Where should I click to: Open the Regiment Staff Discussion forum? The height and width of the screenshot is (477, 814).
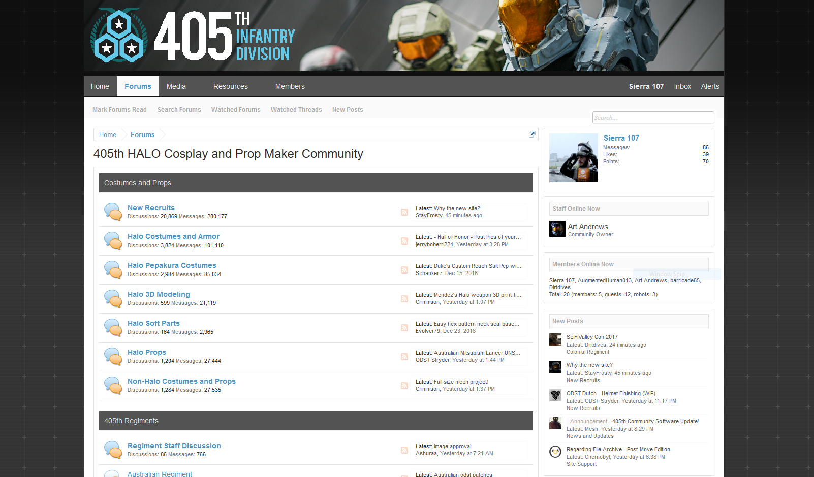click(x=174, y=446)
